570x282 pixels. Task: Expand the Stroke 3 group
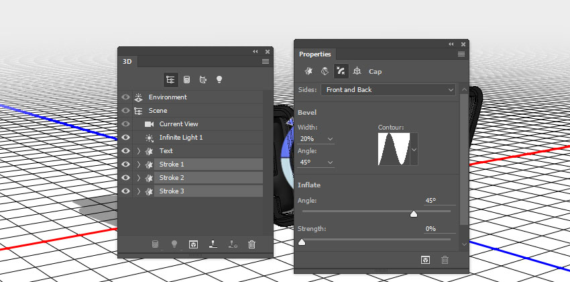click(139, 191)
